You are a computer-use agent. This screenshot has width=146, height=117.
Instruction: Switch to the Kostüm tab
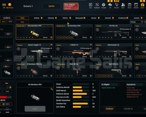[137, 18]
